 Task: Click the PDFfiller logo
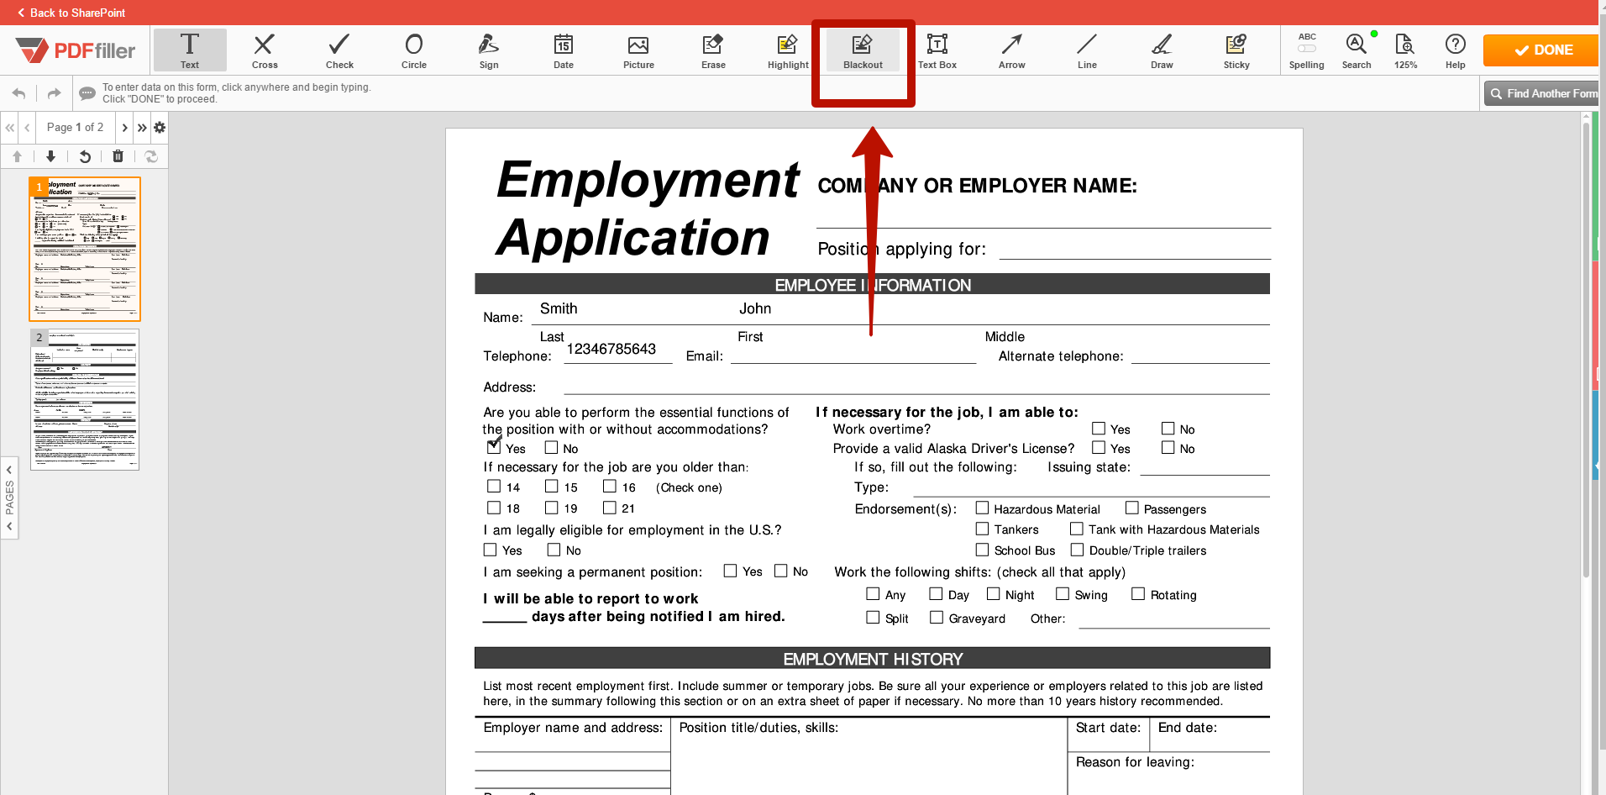pos(76,50)
